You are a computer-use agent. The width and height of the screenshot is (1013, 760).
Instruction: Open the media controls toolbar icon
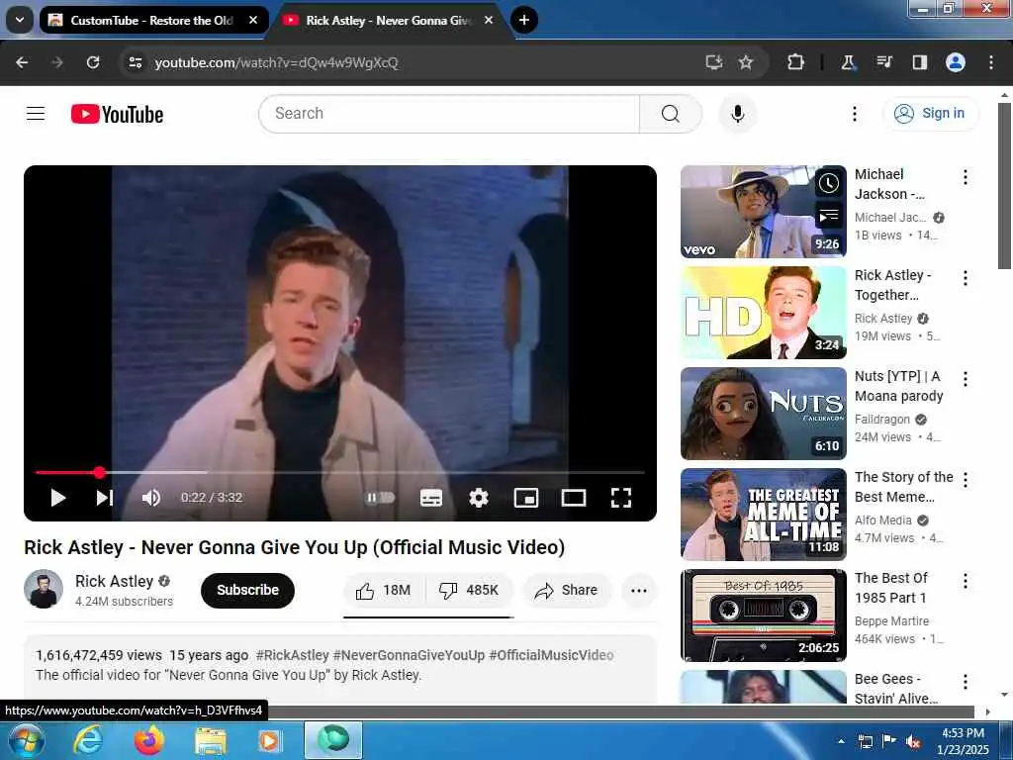[883, 62]
